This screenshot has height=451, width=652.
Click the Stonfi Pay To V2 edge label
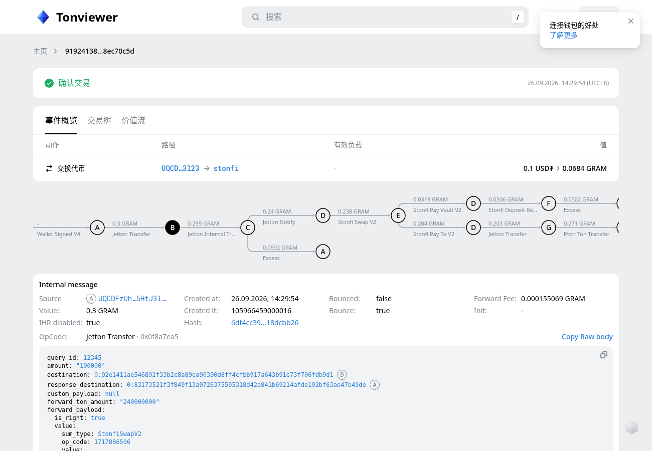434,234
